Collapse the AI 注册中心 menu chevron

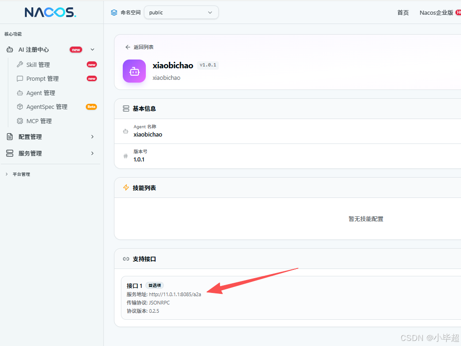92,50
